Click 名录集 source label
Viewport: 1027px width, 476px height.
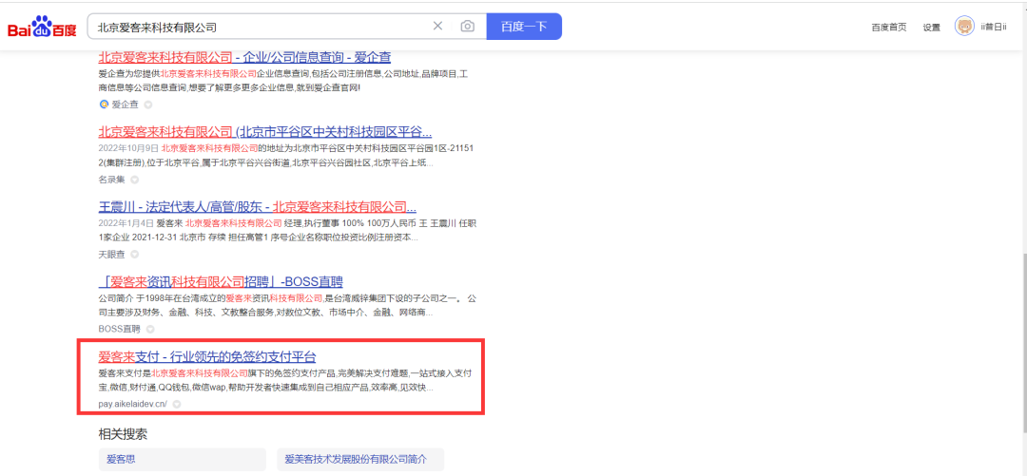[112, 180]
